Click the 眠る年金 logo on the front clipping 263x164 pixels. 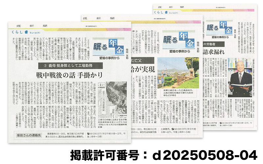pyautogui.click(x=108, y=47)
